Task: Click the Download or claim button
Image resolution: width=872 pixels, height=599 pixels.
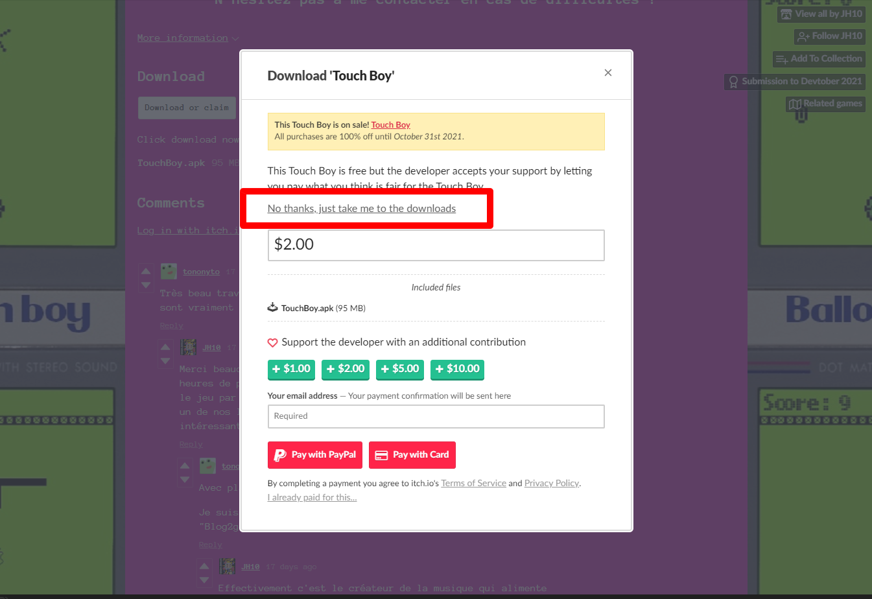Action: coord(187,108)
